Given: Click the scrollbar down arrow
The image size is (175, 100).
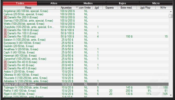Looking at the screenshot, I should [171, 95].
